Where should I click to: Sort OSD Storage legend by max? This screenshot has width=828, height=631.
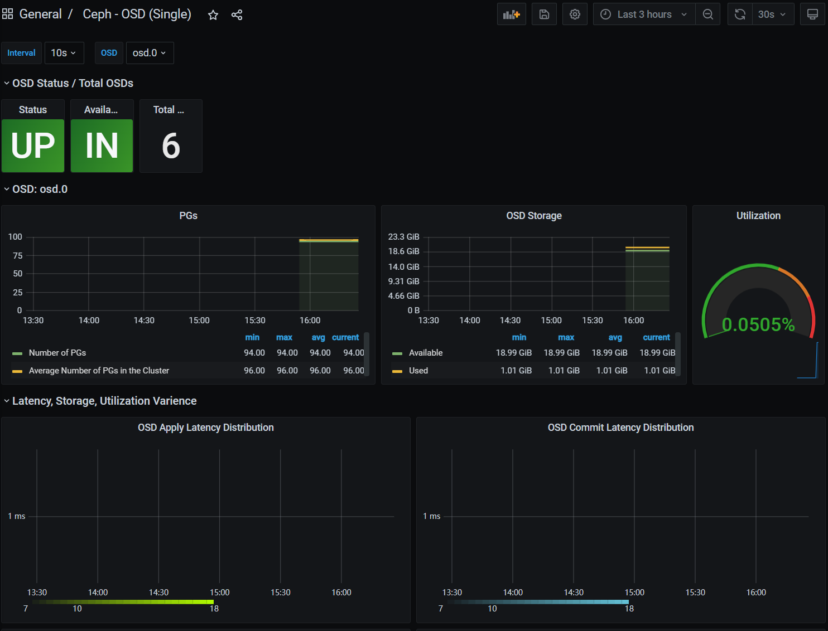pyautogui.click(x=566, y=337)
